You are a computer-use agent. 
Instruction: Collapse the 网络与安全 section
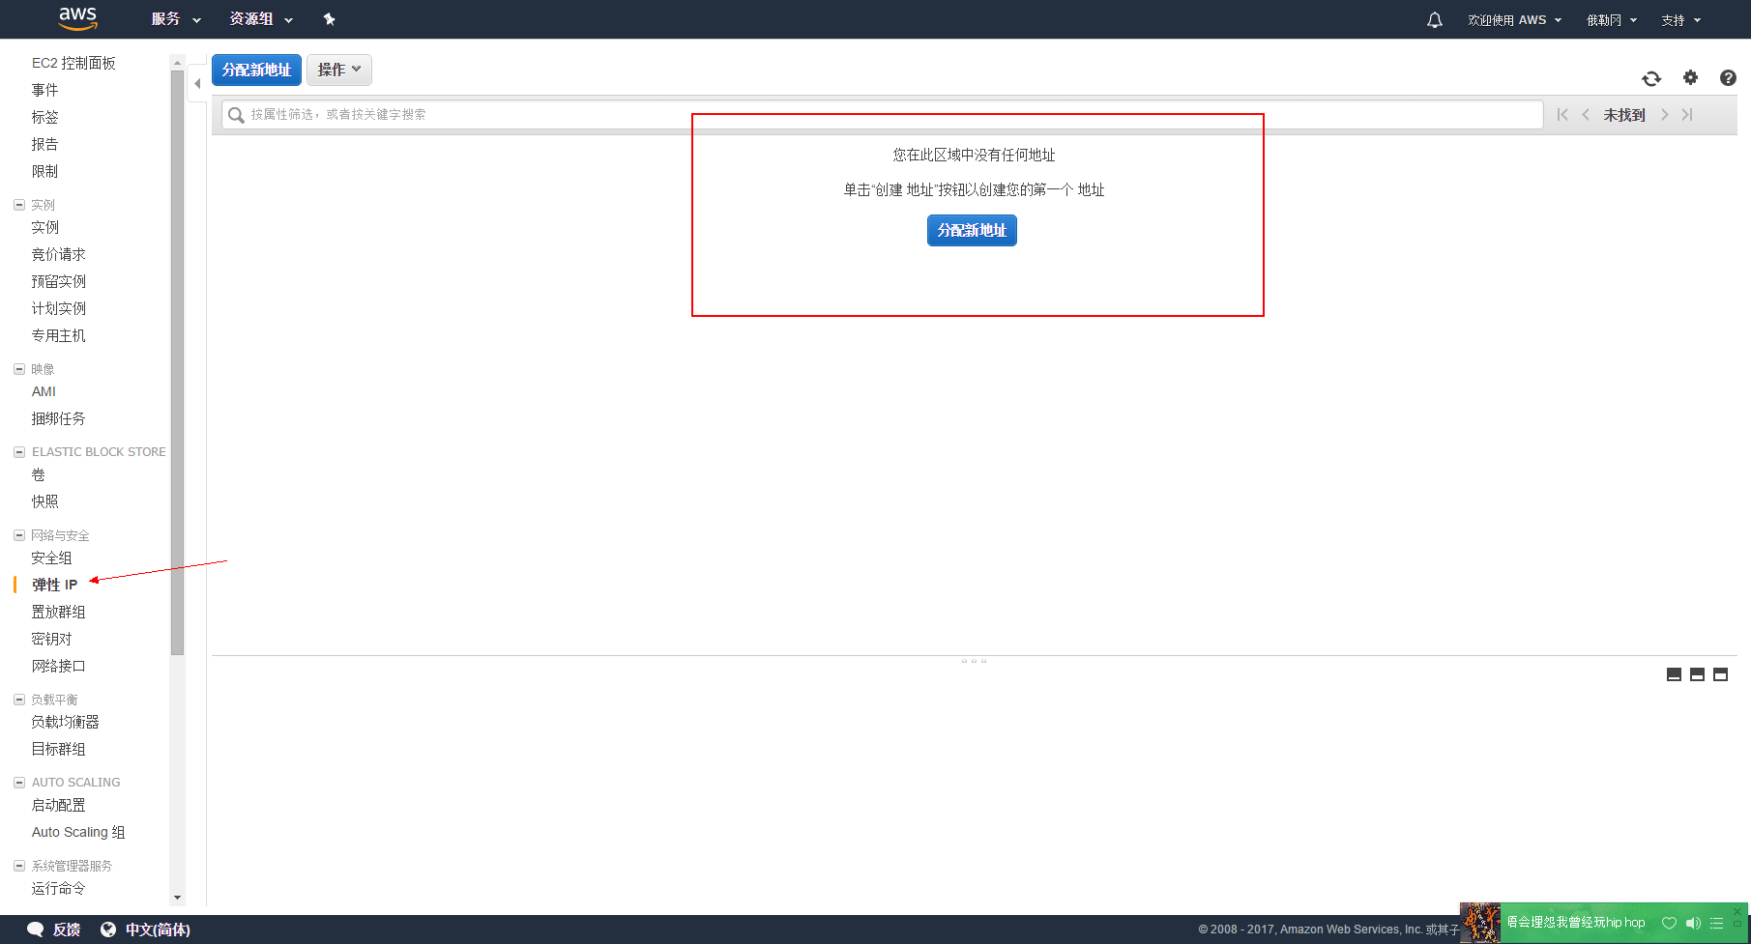pyautogui.click(x=19, y=535)
